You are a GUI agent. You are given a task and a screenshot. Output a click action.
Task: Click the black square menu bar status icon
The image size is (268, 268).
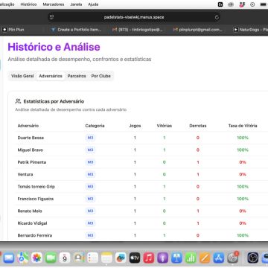pyautogui.click(x=220, y=4)
